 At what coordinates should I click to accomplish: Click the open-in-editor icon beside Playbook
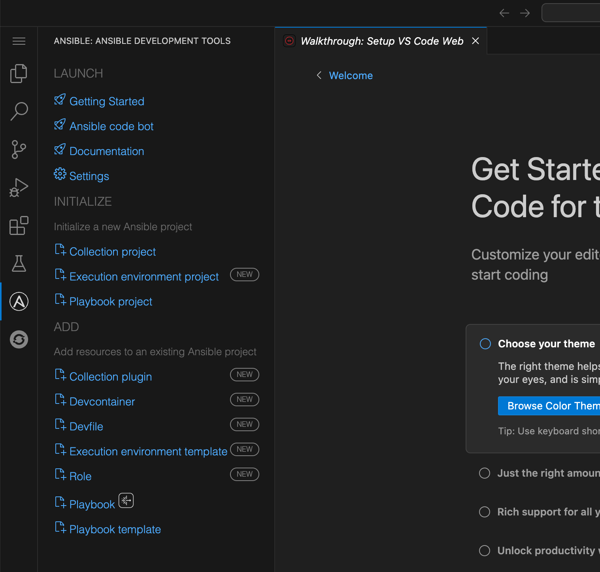126,500
